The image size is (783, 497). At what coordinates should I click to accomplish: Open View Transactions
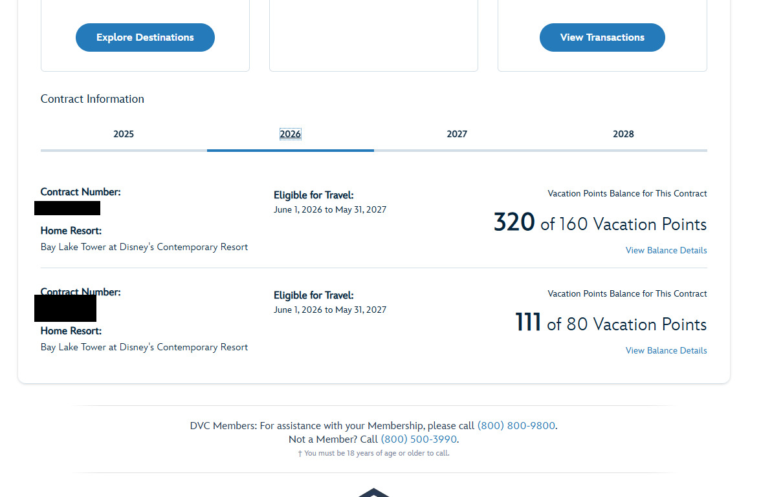tap(602, 37)
